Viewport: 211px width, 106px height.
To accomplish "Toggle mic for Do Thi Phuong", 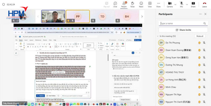I will click(x=204, y=43).
